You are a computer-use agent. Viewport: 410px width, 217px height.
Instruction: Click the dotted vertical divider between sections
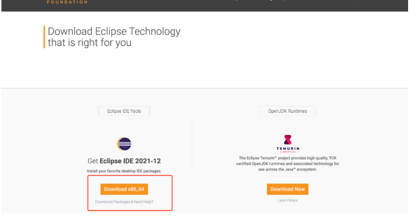(x=192, y=142)
